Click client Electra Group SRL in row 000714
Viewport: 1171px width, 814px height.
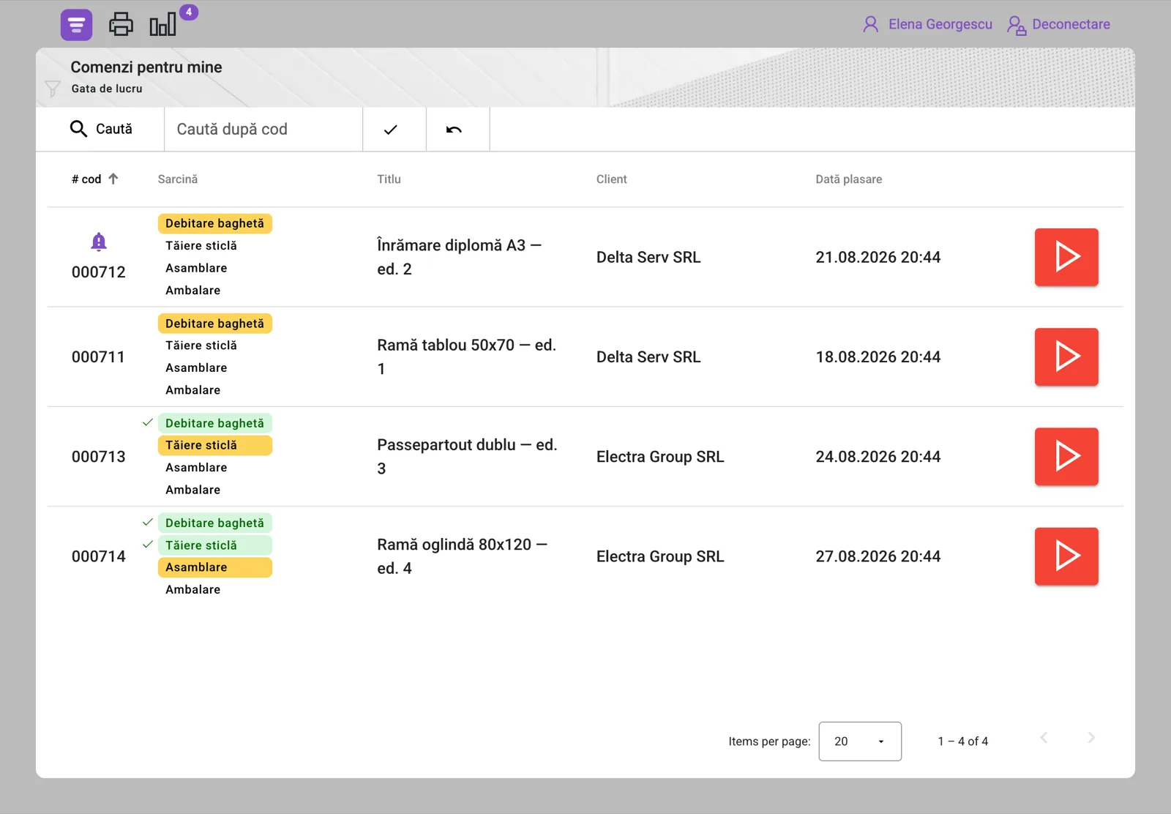point(660,556)
